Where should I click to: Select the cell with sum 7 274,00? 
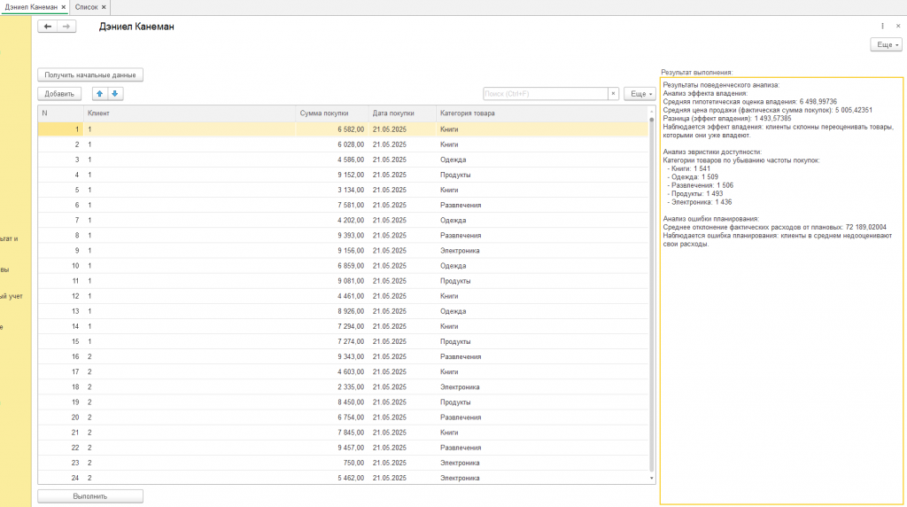point(332,341)
